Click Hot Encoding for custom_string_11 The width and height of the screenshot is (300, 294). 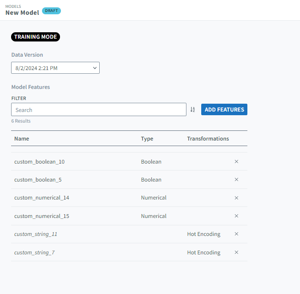204,234
